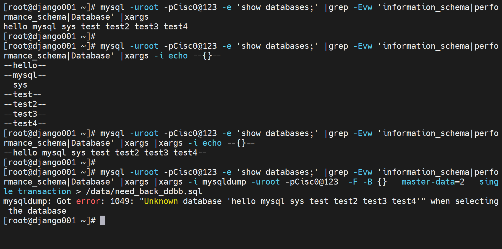Click the "le-transaction" wrapped option text
This screenshot has width=502, height=249.
[37, 192]
